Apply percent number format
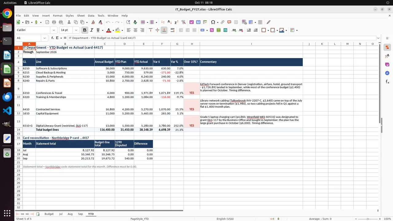 pyautogui.click(x=212, y=30)
